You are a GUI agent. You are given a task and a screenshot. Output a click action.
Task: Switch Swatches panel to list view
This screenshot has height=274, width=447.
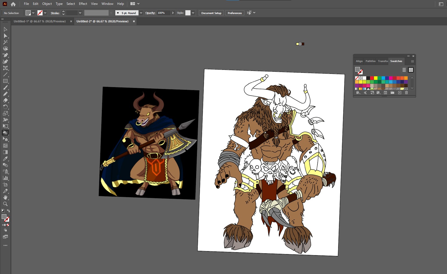click(404, 70)
